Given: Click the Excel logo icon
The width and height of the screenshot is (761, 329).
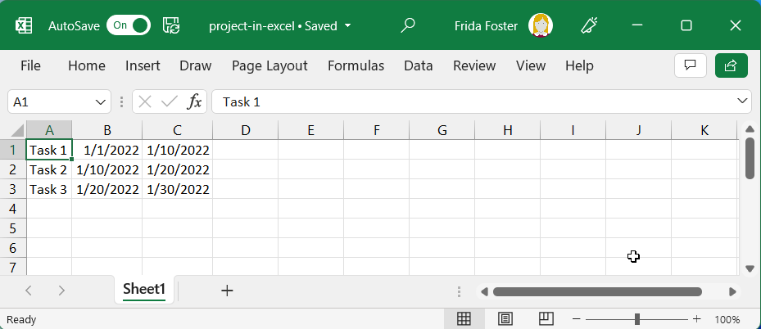Looking at the screenshot, I should coord(23,25).
